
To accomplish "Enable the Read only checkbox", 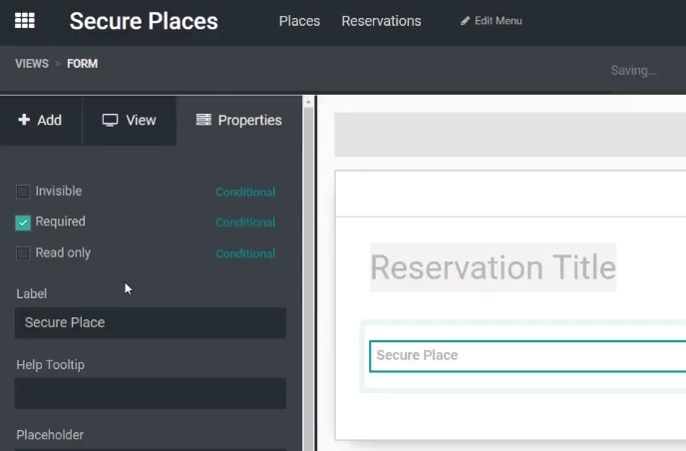I will [23, 253].
